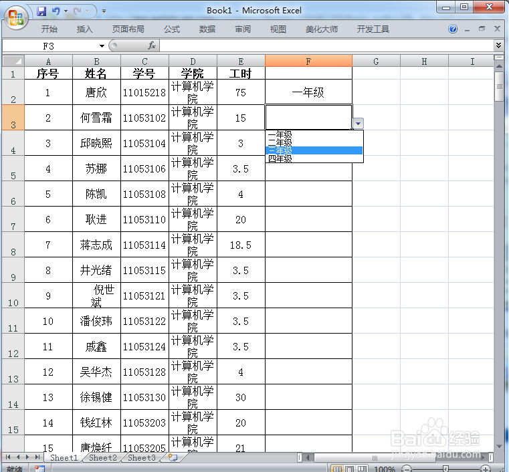Viewport: 509px width, 472px height.
Task: Open the Office button menu
Action: click(x=17, y=17)
